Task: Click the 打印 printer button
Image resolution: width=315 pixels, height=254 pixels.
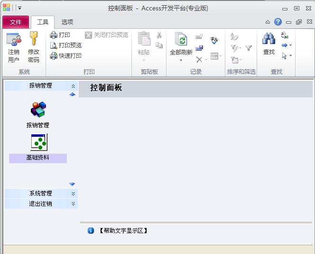Action: pyautogui.click(x=60, y=35)
